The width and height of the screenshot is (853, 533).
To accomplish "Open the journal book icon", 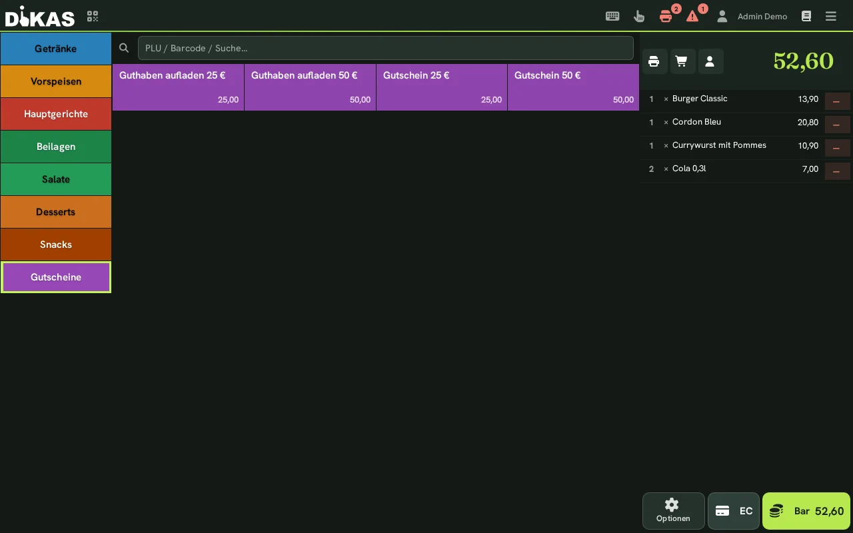I will tap(806, 16).
